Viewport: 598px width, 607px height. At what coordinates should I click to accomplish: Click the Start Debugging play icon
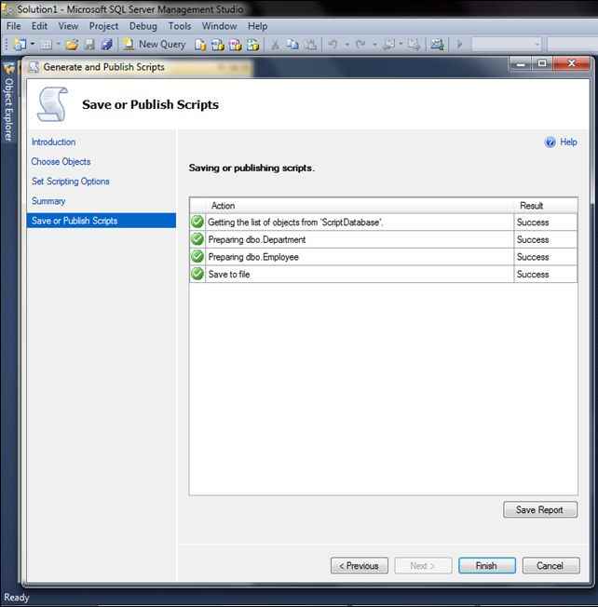tap(459, 45)
